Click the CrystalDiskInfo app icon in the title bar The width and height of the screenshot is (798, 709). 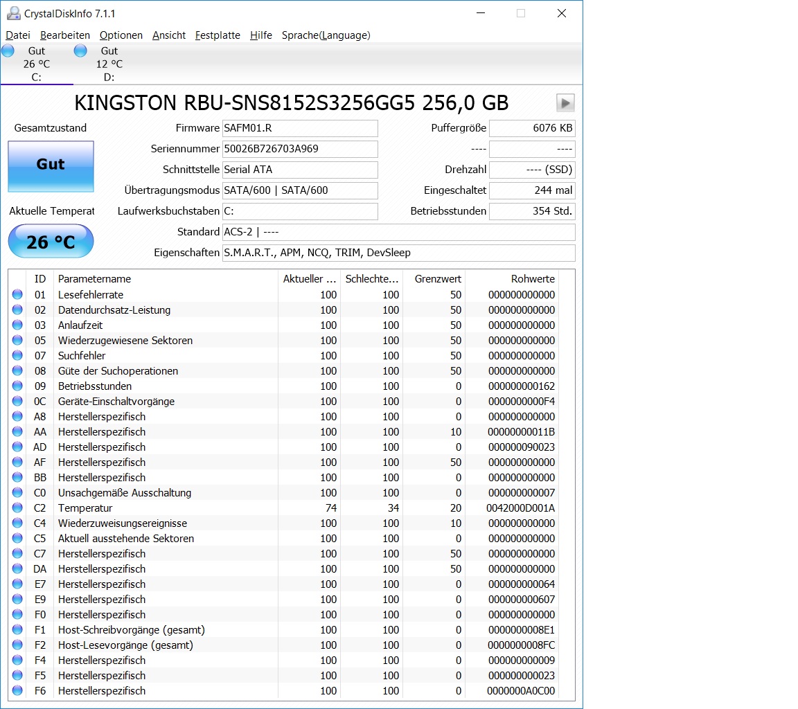tap(14, 13)
